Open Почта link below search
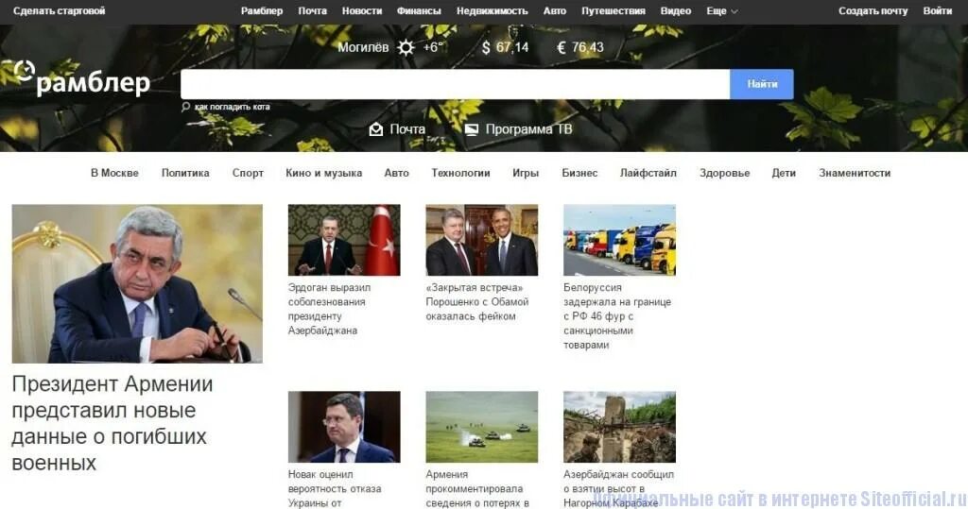 [407, 129]
